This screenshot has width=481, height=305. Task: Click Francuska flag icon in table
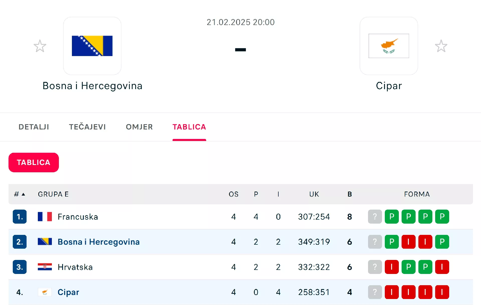coord(45,217)
